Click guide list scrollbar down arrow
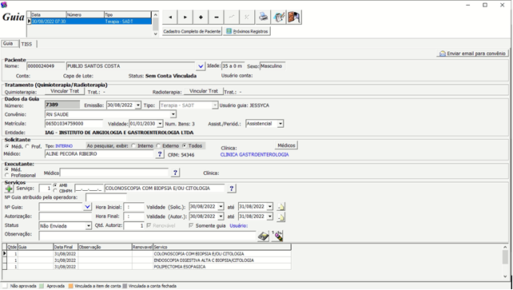The image size is (513, 290). [x=155, y=34]
